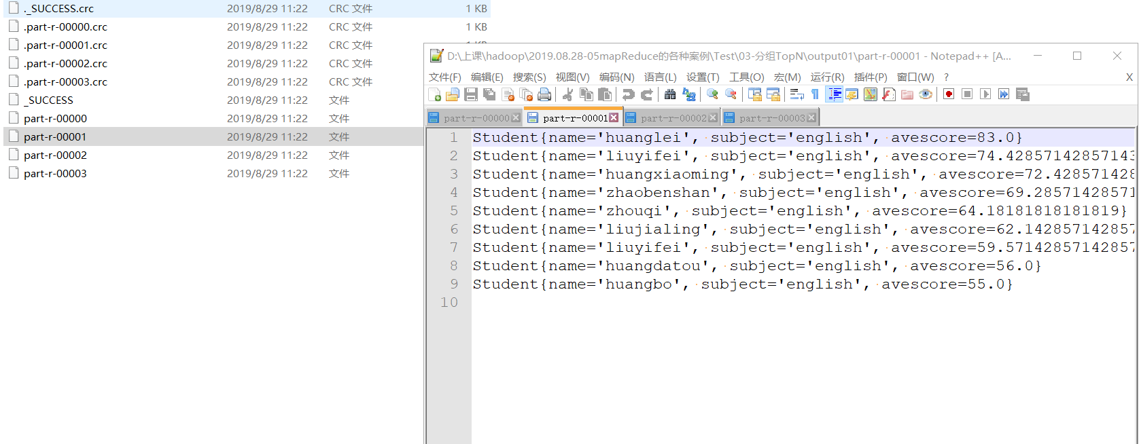Open the 语言(L) menu

(x=661, y=77)
